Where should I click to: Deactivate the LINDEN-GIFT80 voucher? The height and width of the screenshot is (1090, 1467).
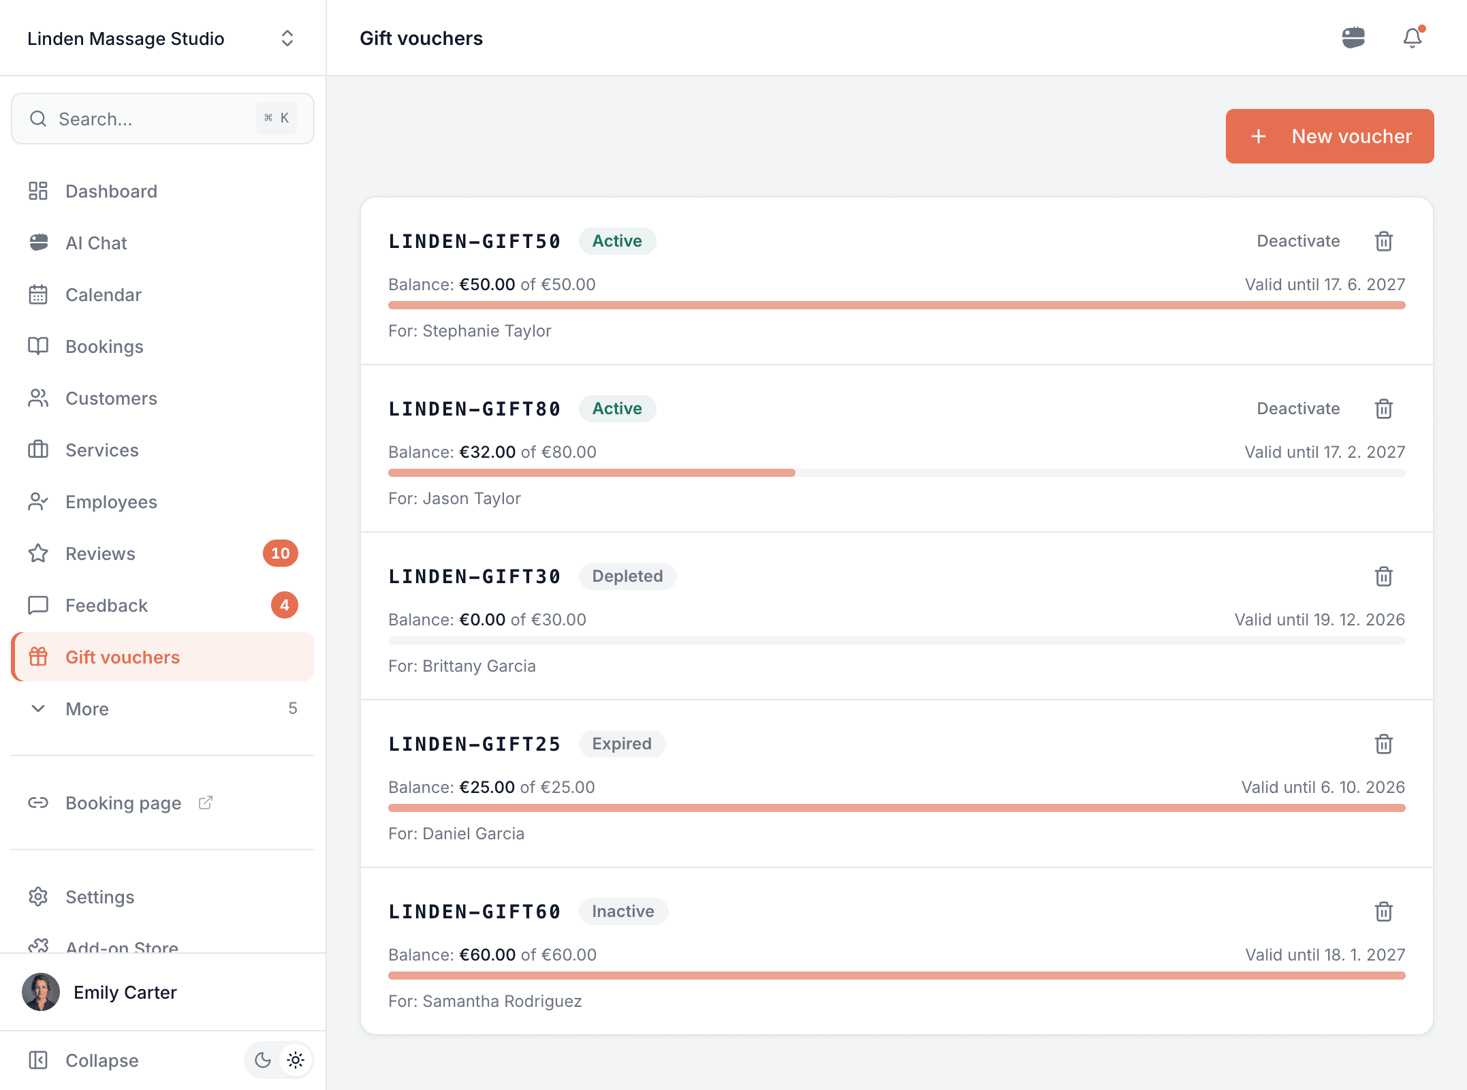pos(1298,409)
